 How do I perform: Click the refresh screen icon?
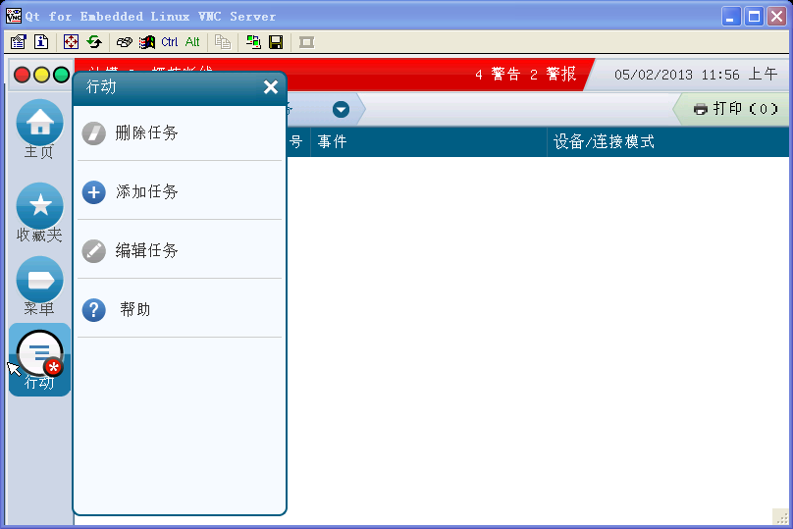[94, 42]
